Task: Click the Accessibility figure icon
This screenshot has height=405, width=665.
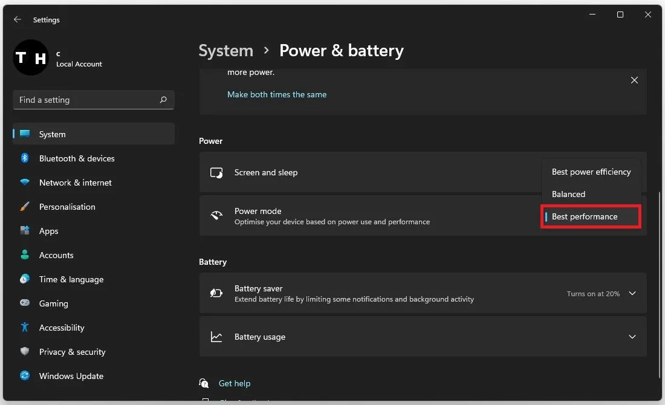Action: (x=25, y=328)
